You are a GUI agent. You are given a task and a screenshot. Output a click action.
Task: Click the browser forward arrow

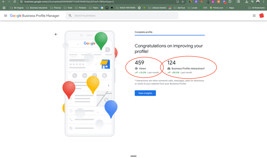pos(9,2)
